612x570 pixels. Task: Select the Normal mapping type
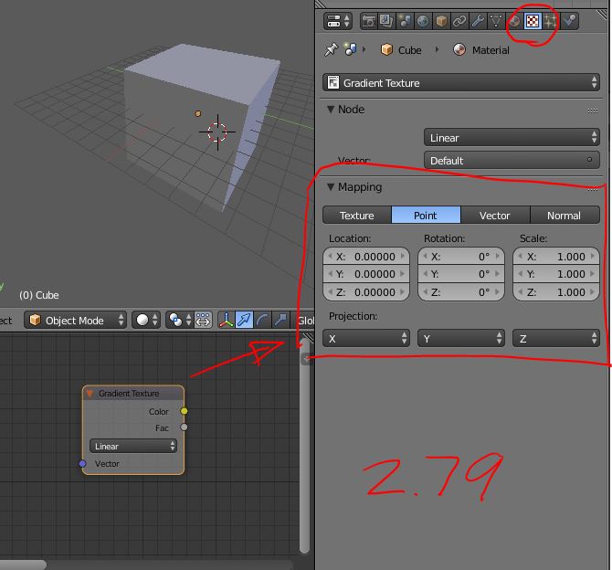click(x=565, y=215)
